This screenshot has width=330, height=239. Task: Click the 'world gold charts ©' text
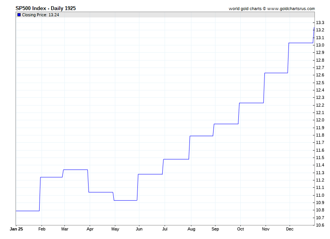(247, 9)
